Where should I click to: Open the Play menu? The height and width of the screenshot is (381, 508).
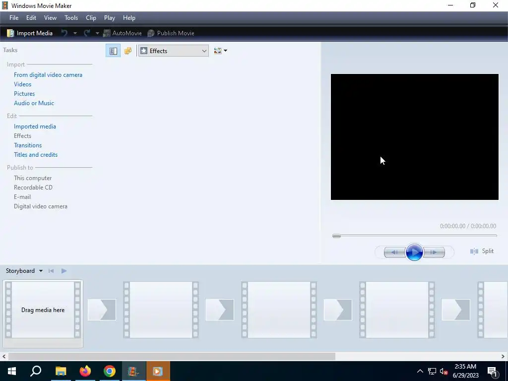(110, 18)
